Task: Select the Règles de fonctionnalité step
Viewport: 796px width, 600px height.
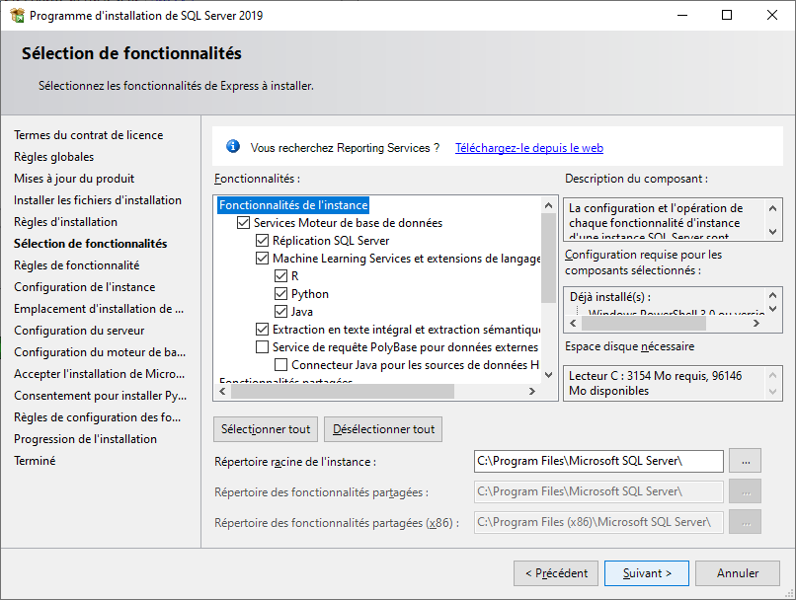Action: [x=77, y=265]
